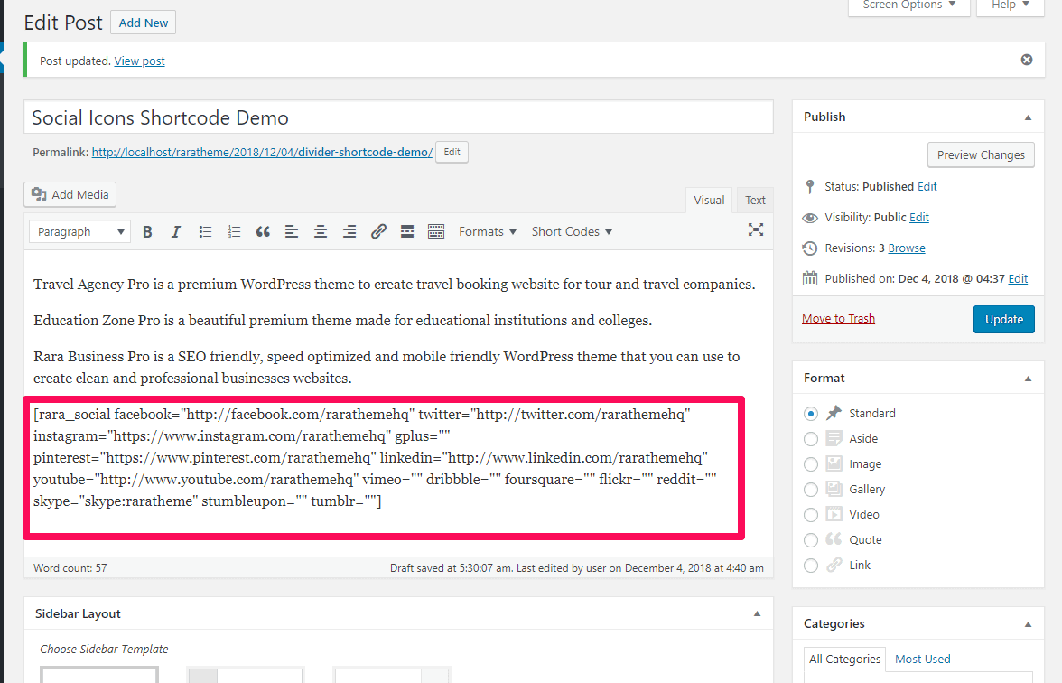Image resolution: width=1062 pixels, height=683 pixels.
Task: Insert a bulleted list
Action: click(205, 232)
